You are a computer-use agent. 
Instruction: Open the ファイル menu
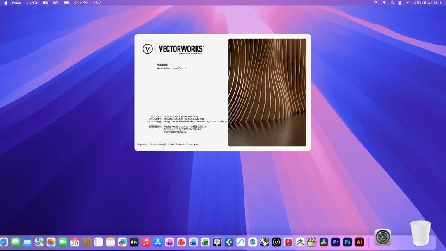coord(32,2)
